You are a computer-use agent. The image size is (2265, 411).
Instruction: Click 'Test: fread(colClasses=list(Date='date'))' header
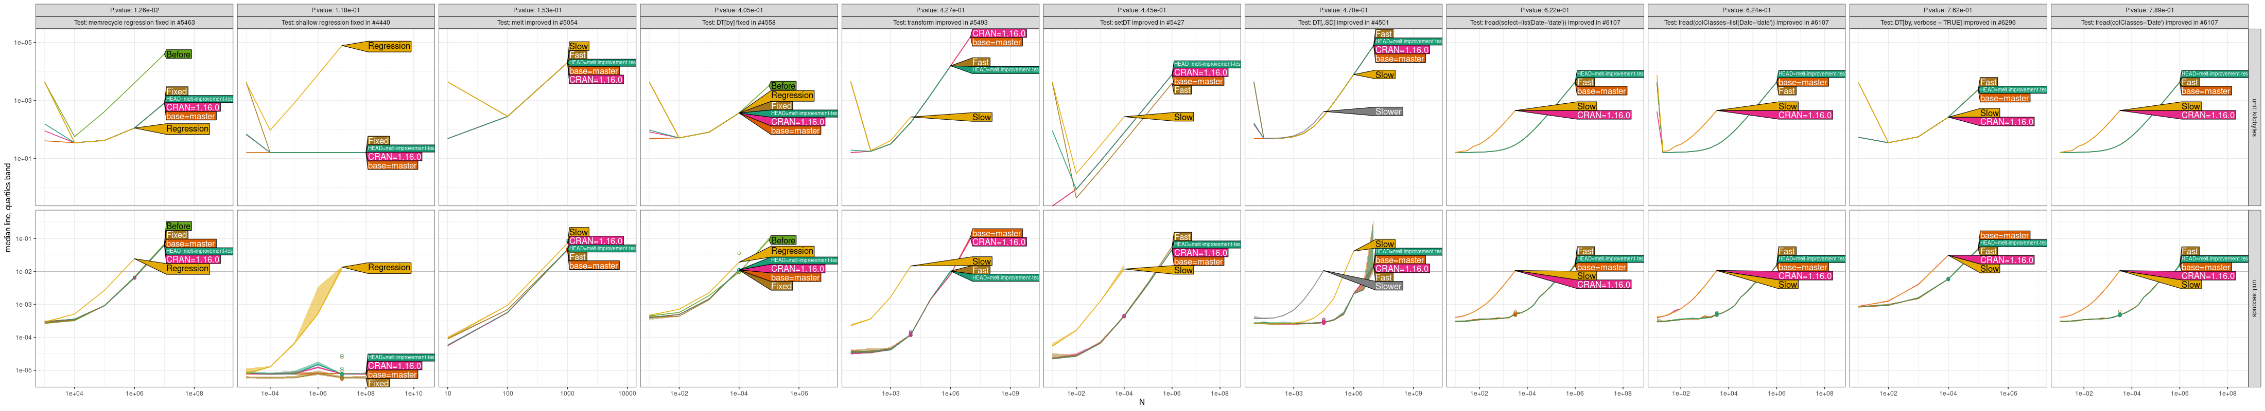(1746, 23)
